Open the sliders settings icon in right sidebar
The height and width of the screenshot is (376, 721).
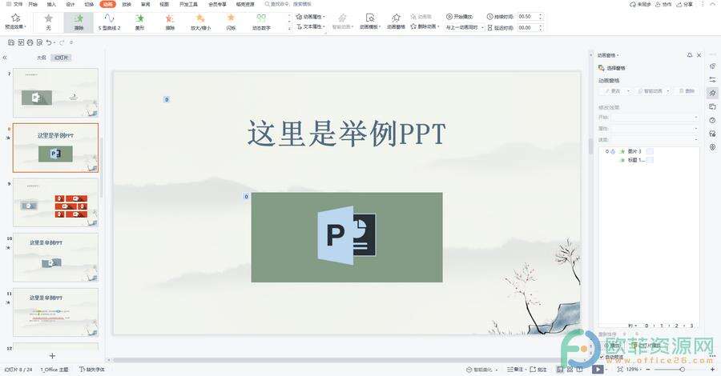point(712,79)
